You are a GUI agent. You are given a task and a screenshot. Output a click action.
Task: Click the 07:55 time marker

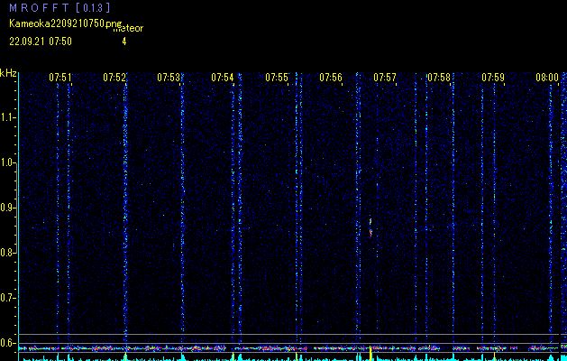pos(277,77)
